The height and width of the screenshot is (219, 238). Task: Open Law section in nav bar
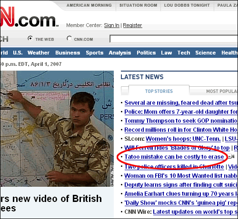167,53
